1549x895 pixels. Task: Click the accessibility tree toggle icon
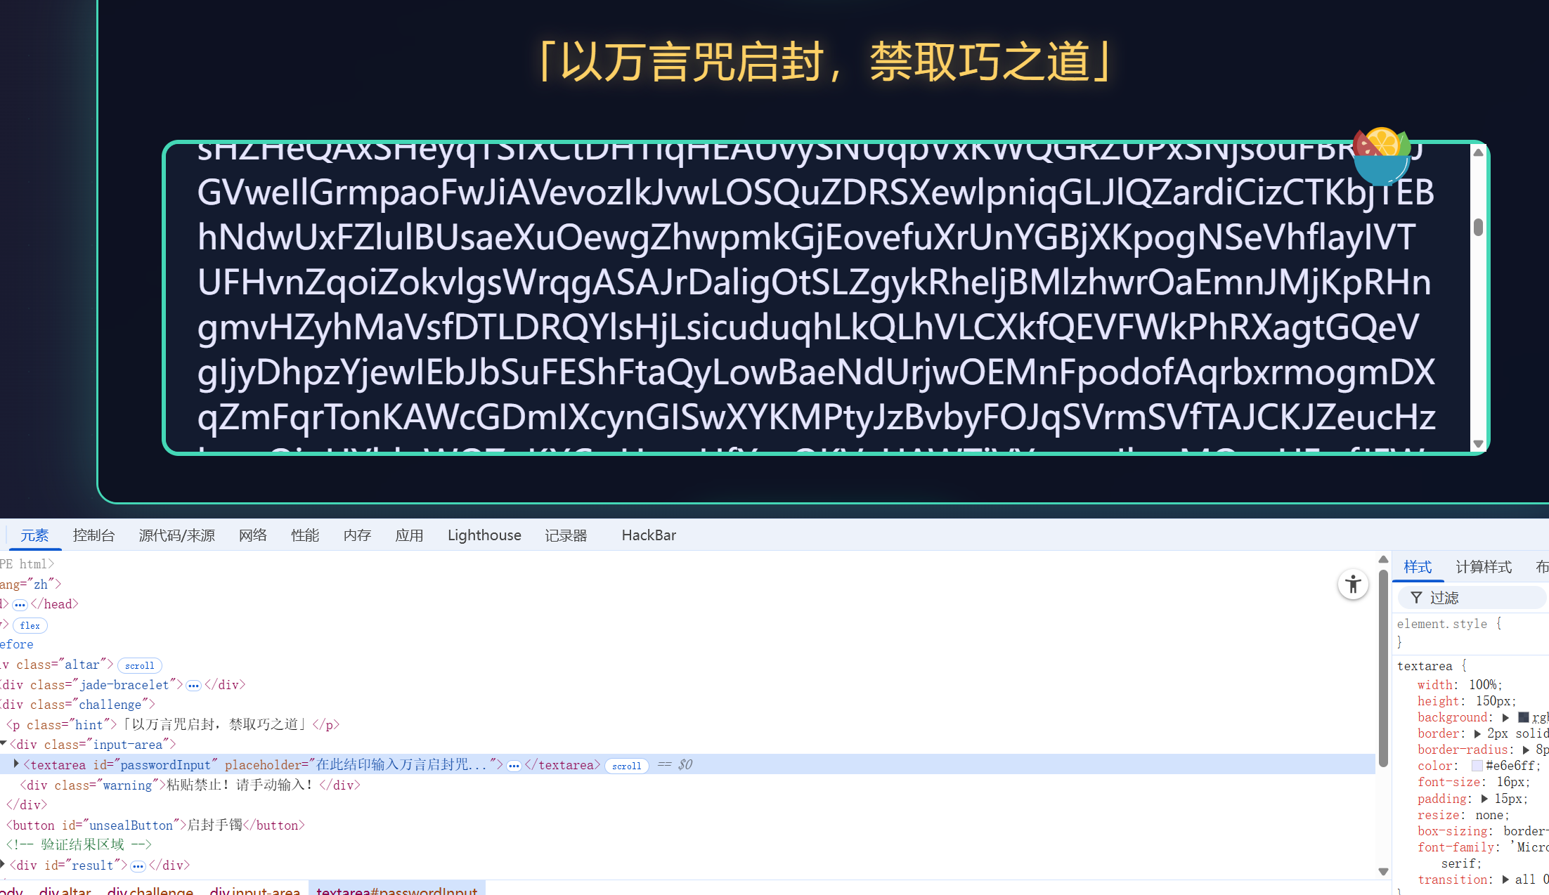(x=1353, y=584)
